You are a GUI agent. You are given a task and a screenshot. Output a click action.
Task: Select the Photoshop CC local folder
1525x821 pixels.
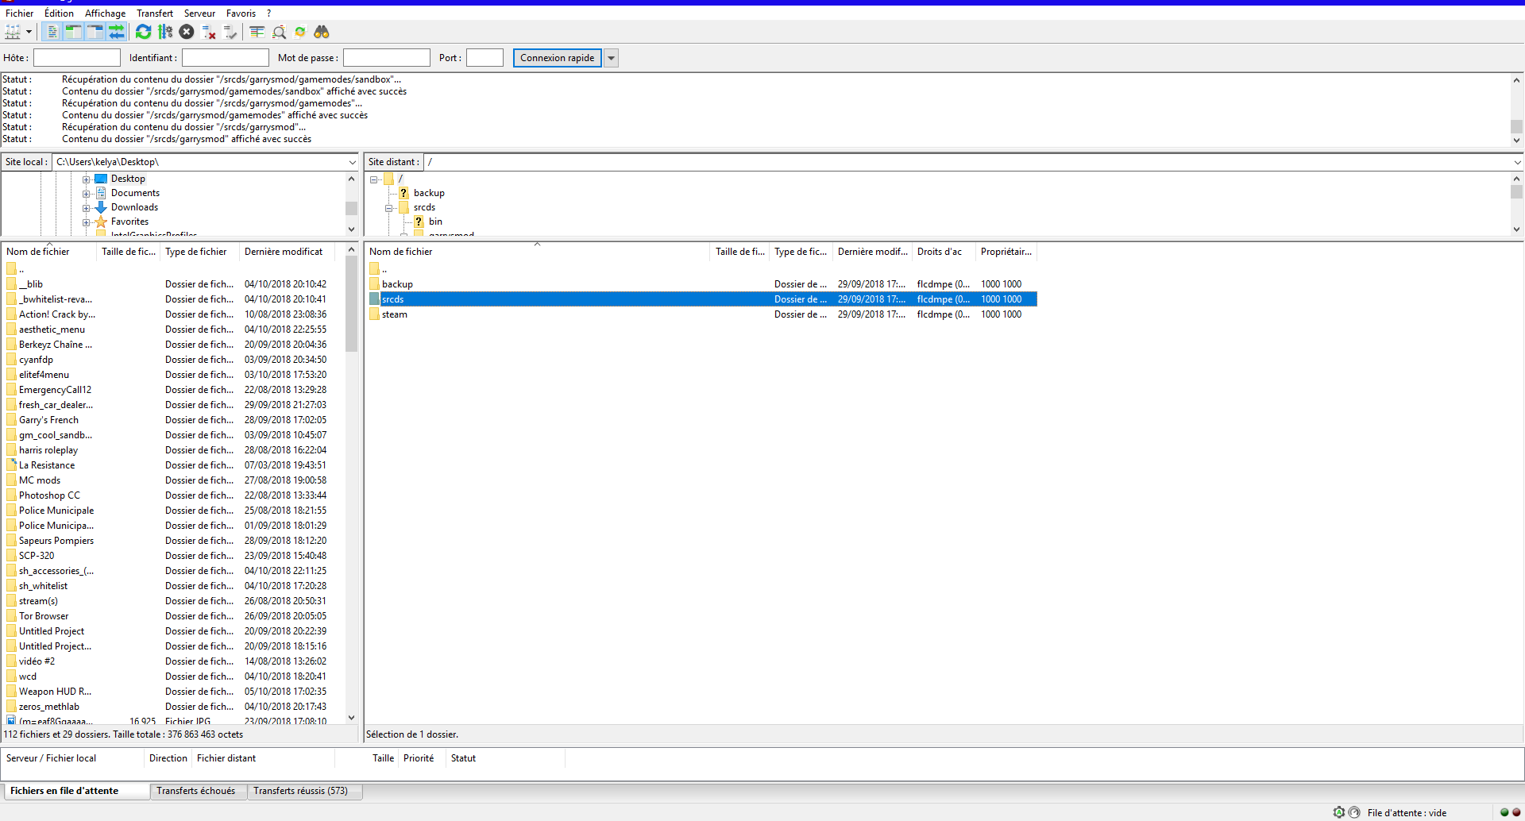click(49, 495)
